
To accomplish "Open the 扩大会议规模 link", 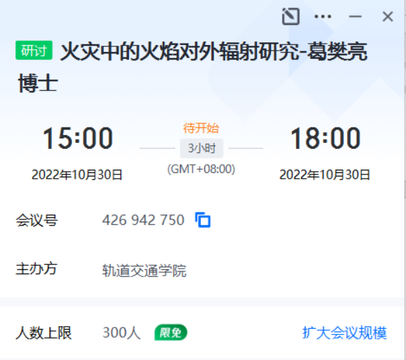I will point(344,332).
